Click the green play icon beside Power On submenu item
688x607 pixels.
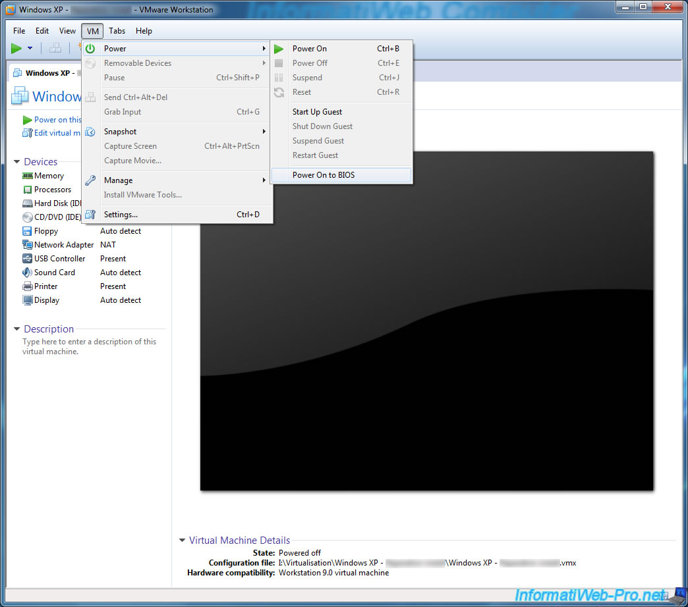tap(279, 49)
